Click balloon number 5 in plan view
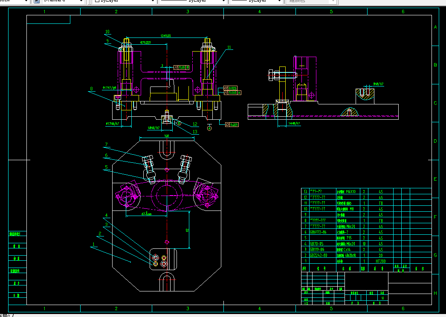This screenshot has height=317, width=446. (x=106, y=167)
